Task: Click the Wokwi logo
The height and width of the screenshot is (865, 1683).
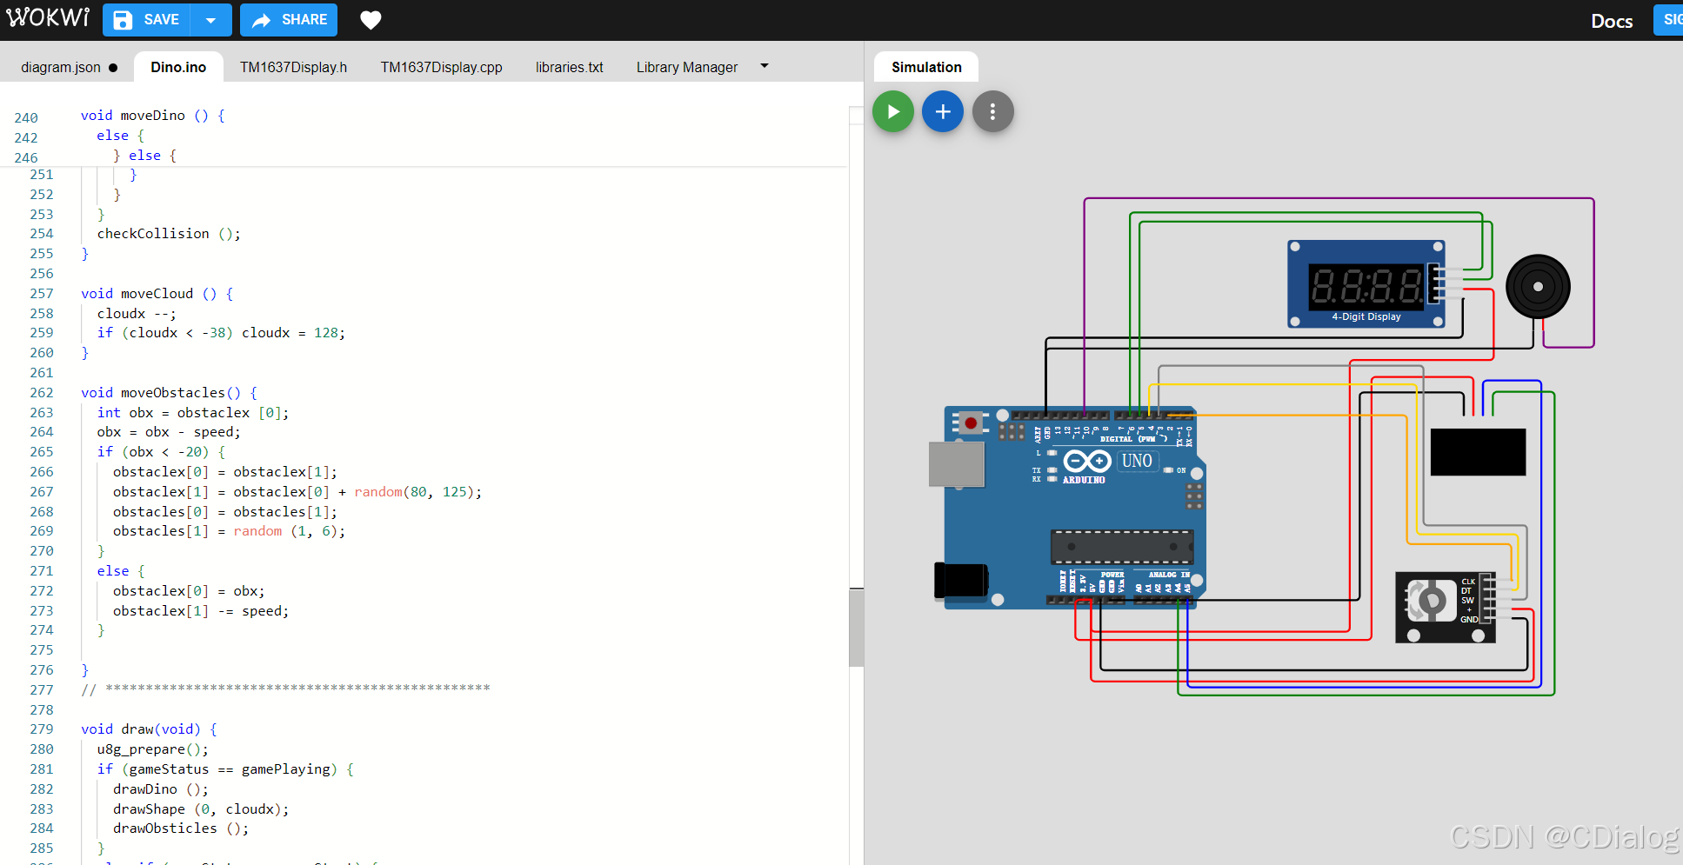Action: coord(48,18)
